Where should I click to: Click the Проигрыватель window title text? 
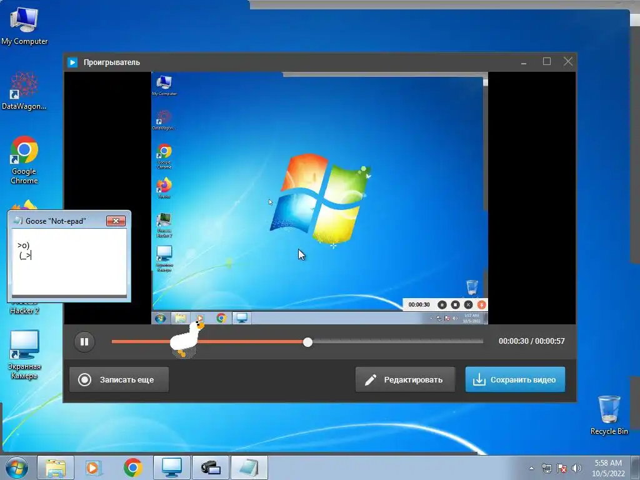click(x=111, y=62)
